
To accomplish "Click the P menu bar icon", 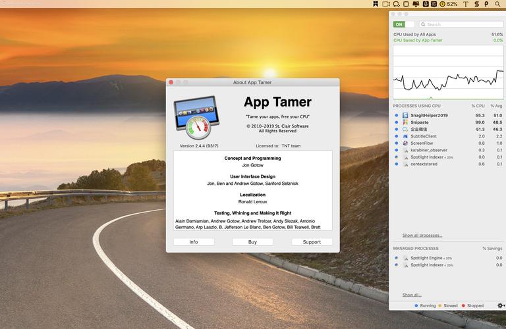I will point(486,4).
